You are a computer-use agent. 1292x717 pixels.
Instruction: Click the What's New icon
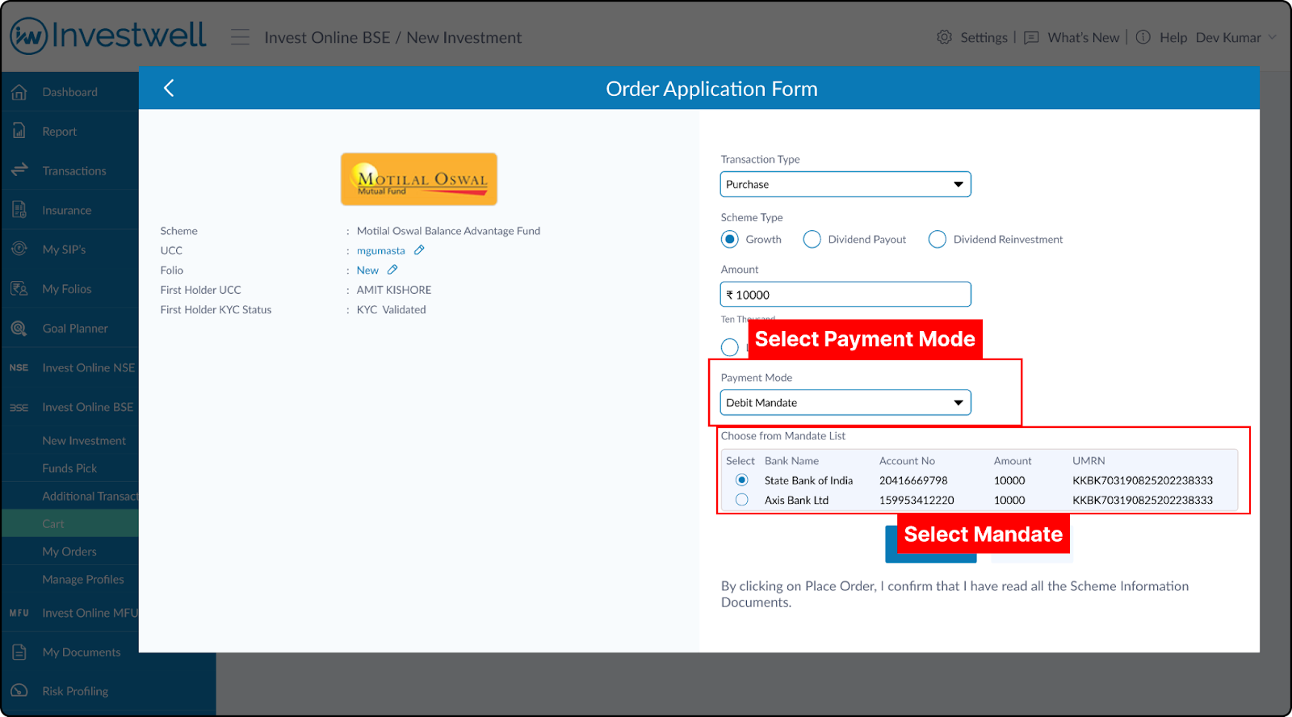coord(1031,38)
